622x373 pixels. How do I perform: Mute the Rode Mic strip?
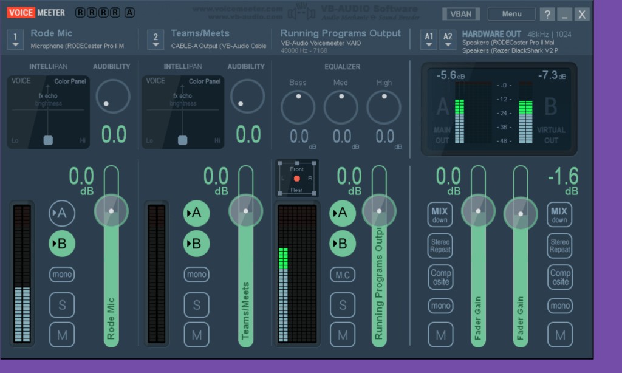coord(62,335)
